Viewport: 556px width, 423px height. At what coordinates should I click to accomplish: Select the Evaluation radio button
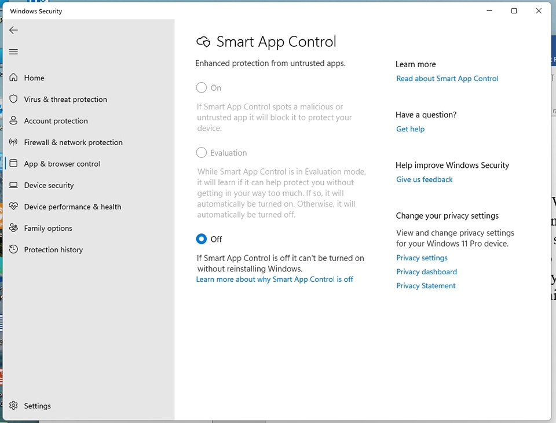[x=202, y=152]
